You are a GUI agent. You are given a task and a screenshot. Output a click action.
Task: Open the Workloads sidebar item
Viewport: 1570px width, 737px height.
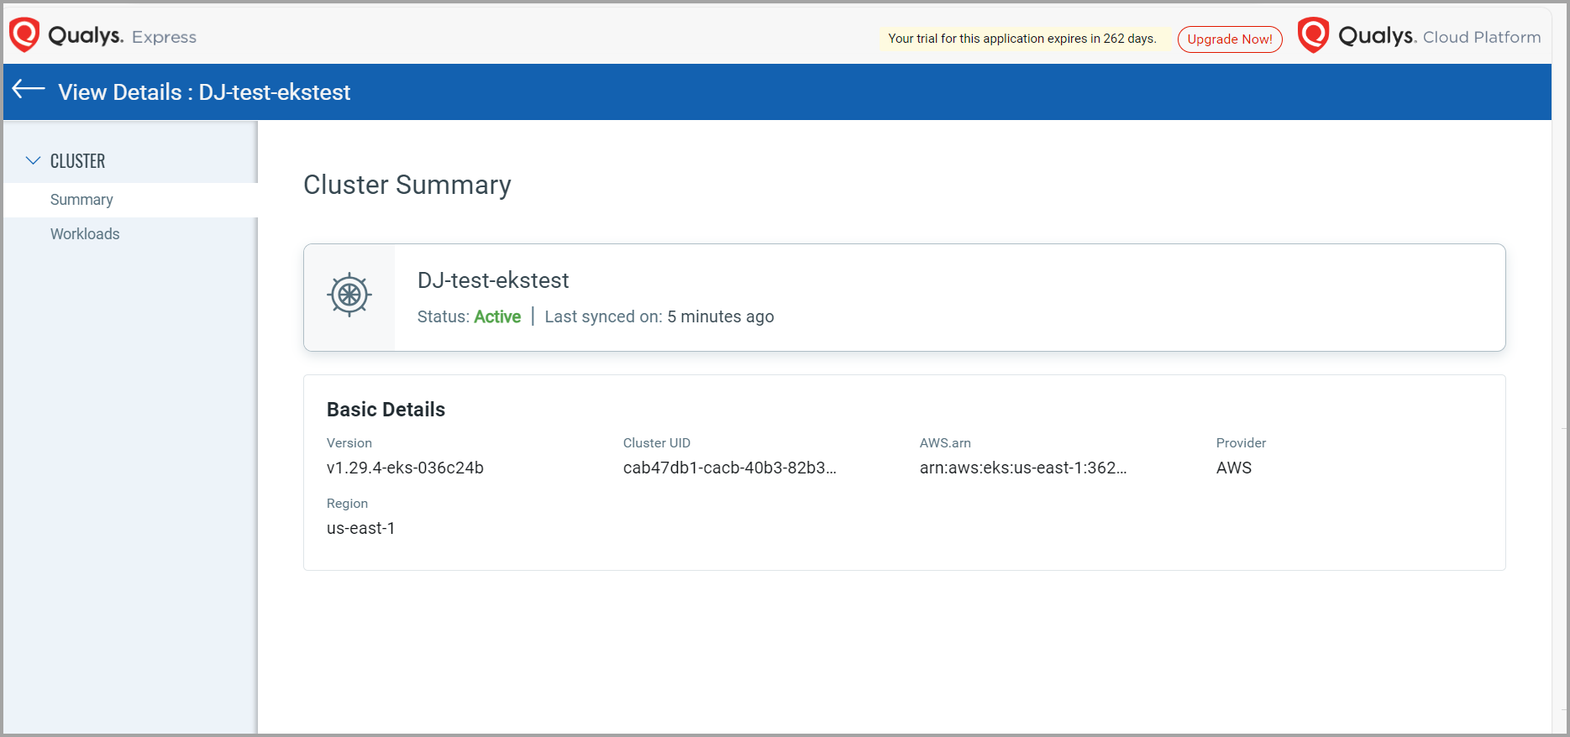85,234
